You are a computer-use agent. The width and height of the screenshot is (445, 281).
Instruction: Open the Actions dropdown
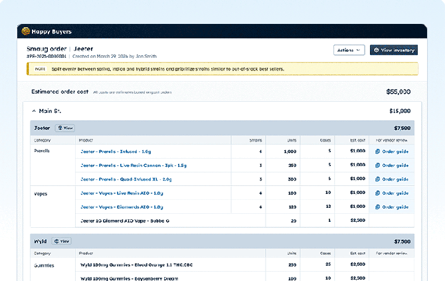point(349,50)
